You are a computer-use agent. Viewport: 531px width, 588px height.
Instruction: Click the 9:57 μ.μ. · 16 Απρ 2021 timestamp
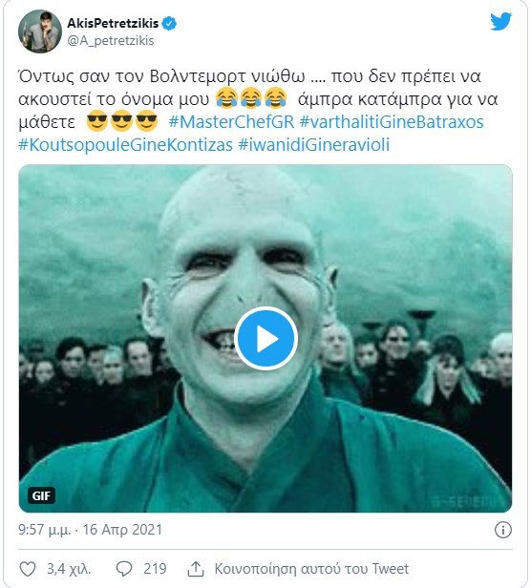coord(91,530)
